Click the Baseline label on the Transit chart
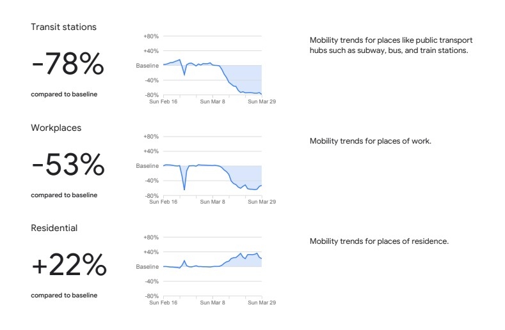The image size is (505, 330). [x=147, y=66]
